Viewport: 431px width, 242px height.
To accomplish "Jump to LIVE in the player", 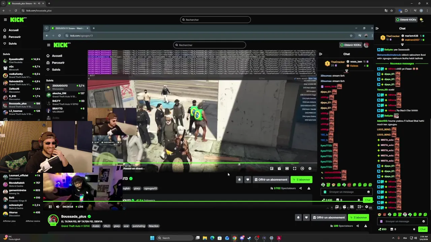I will pyautogui.click(x=79, y=207).
